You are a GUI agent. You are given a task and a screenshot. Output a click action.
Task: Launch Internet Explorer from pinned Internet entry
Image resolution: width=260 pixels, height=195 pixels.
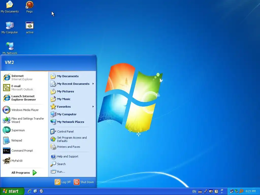[x=24, y=77]
